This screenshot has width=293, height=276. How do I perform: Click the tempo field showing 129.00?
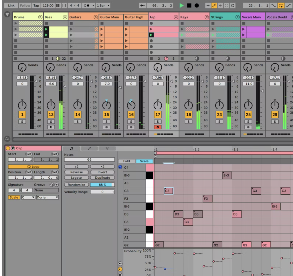(48, 5)
